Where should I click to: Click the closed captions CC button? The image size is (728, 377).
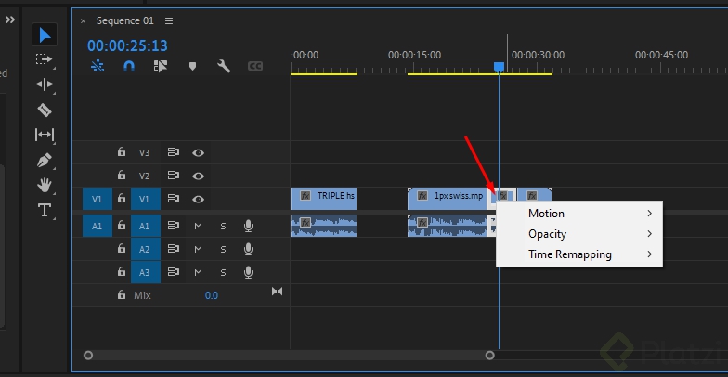[254, 67]
